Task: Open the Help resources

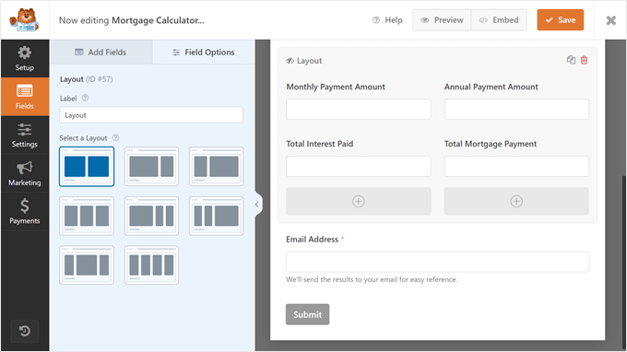Action: coord(387,20)
